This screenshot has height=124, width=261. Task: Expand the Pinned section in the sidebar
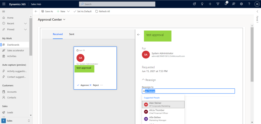coord(25,29)
